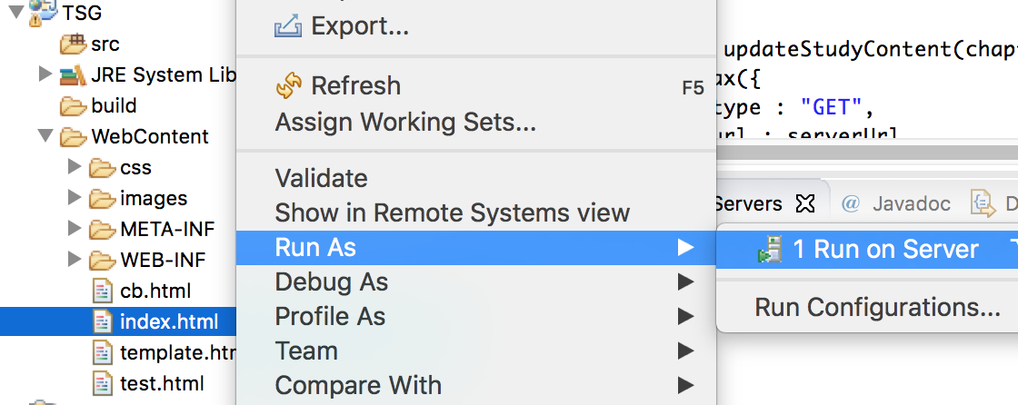Click the Run on Server icon
Viewport: 1018px width, 405px height.
click(x=769, y=249)
